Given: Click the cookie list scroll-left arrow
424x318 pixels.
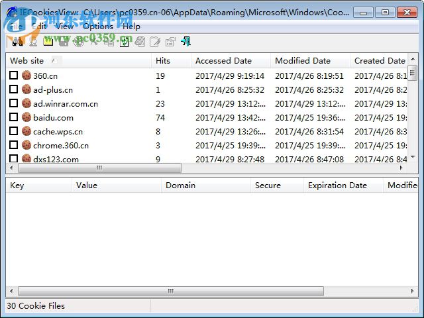Looking at the screenshot, I should [x=11, y=168].
